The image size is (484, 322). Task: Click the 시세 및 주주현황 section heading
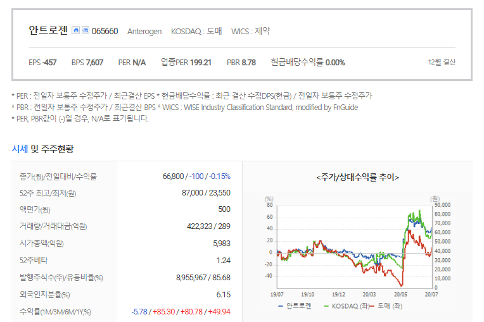tap(42, 149)
